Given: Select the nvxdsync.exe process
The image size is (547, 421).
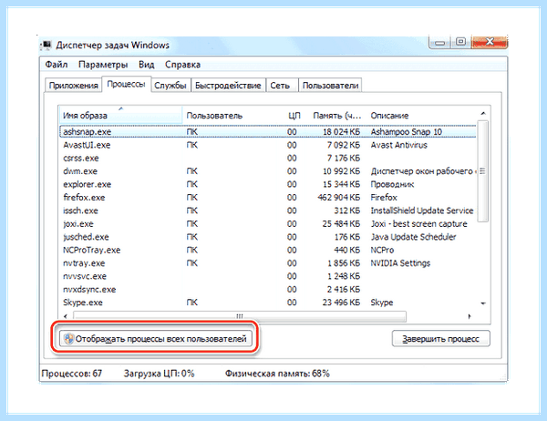Looking at the screenshot, I should pos(268,290).
